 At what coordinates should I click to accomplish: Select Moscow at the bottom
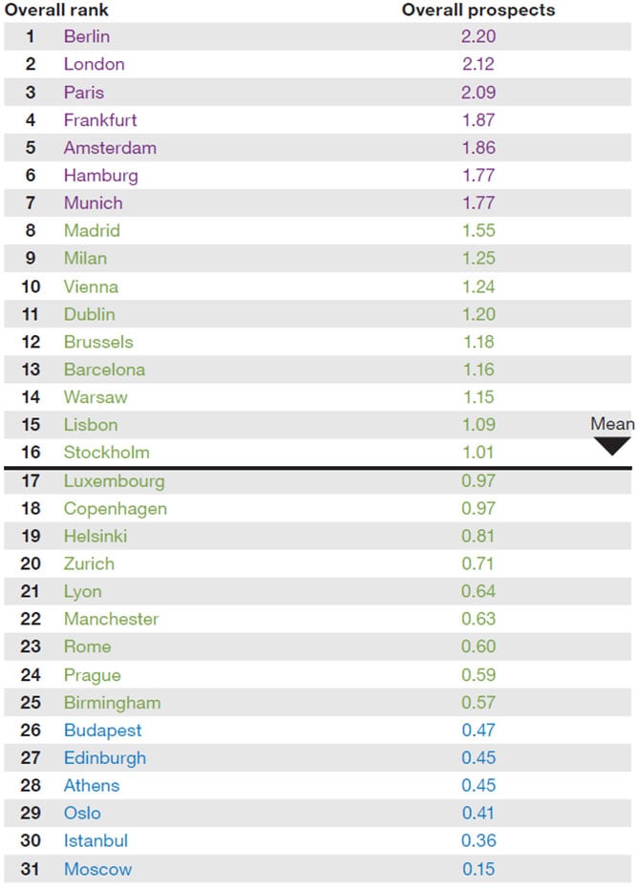tap(97, 870)
